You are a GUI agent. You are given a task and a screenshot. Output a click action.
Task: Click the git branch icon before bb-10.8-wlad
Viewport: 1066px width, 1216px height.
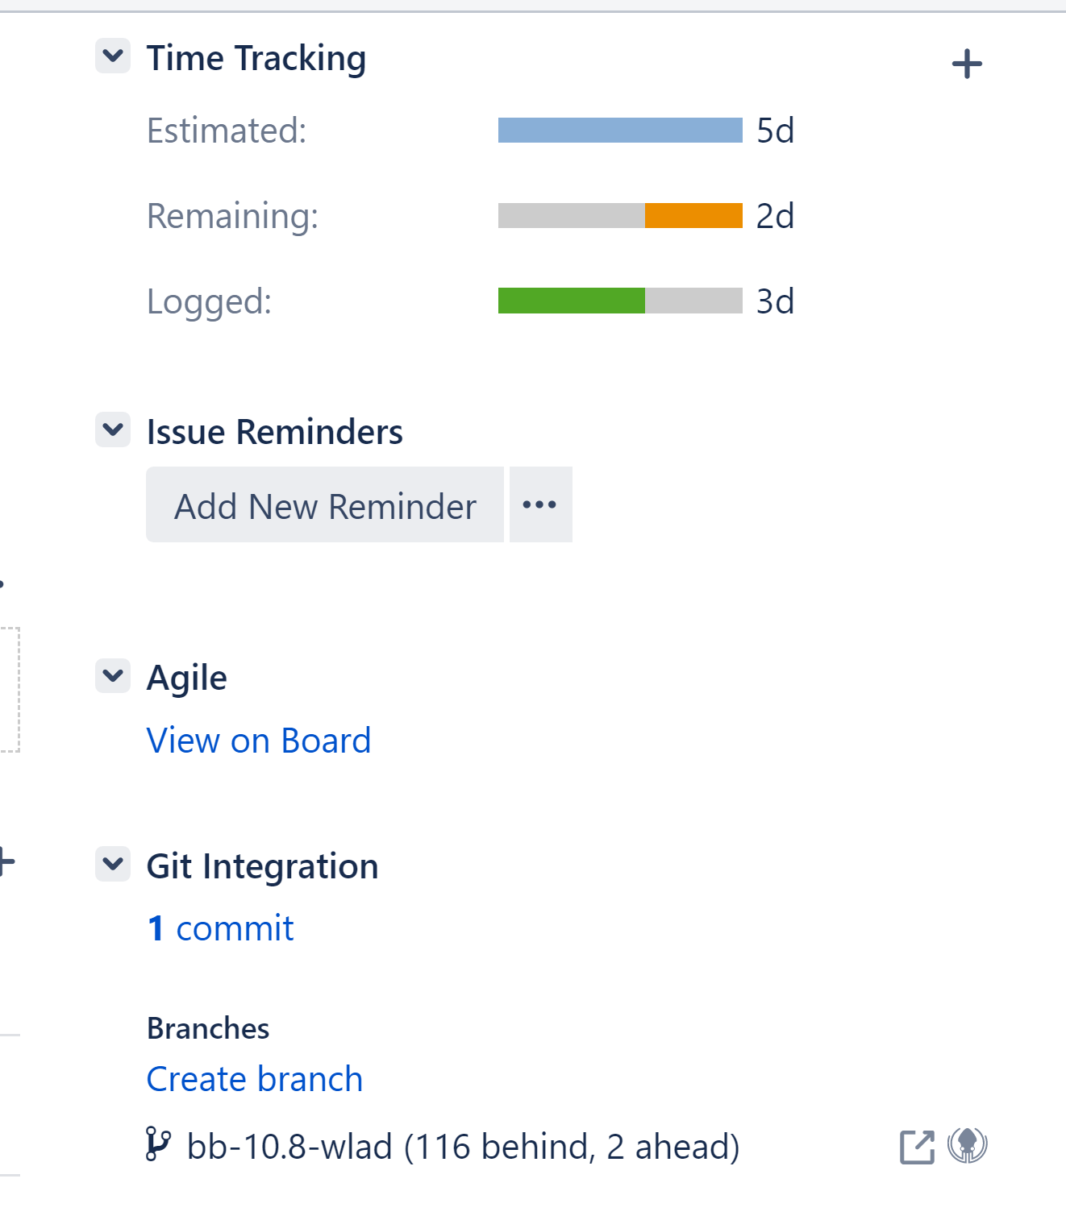coord(158,1144)
